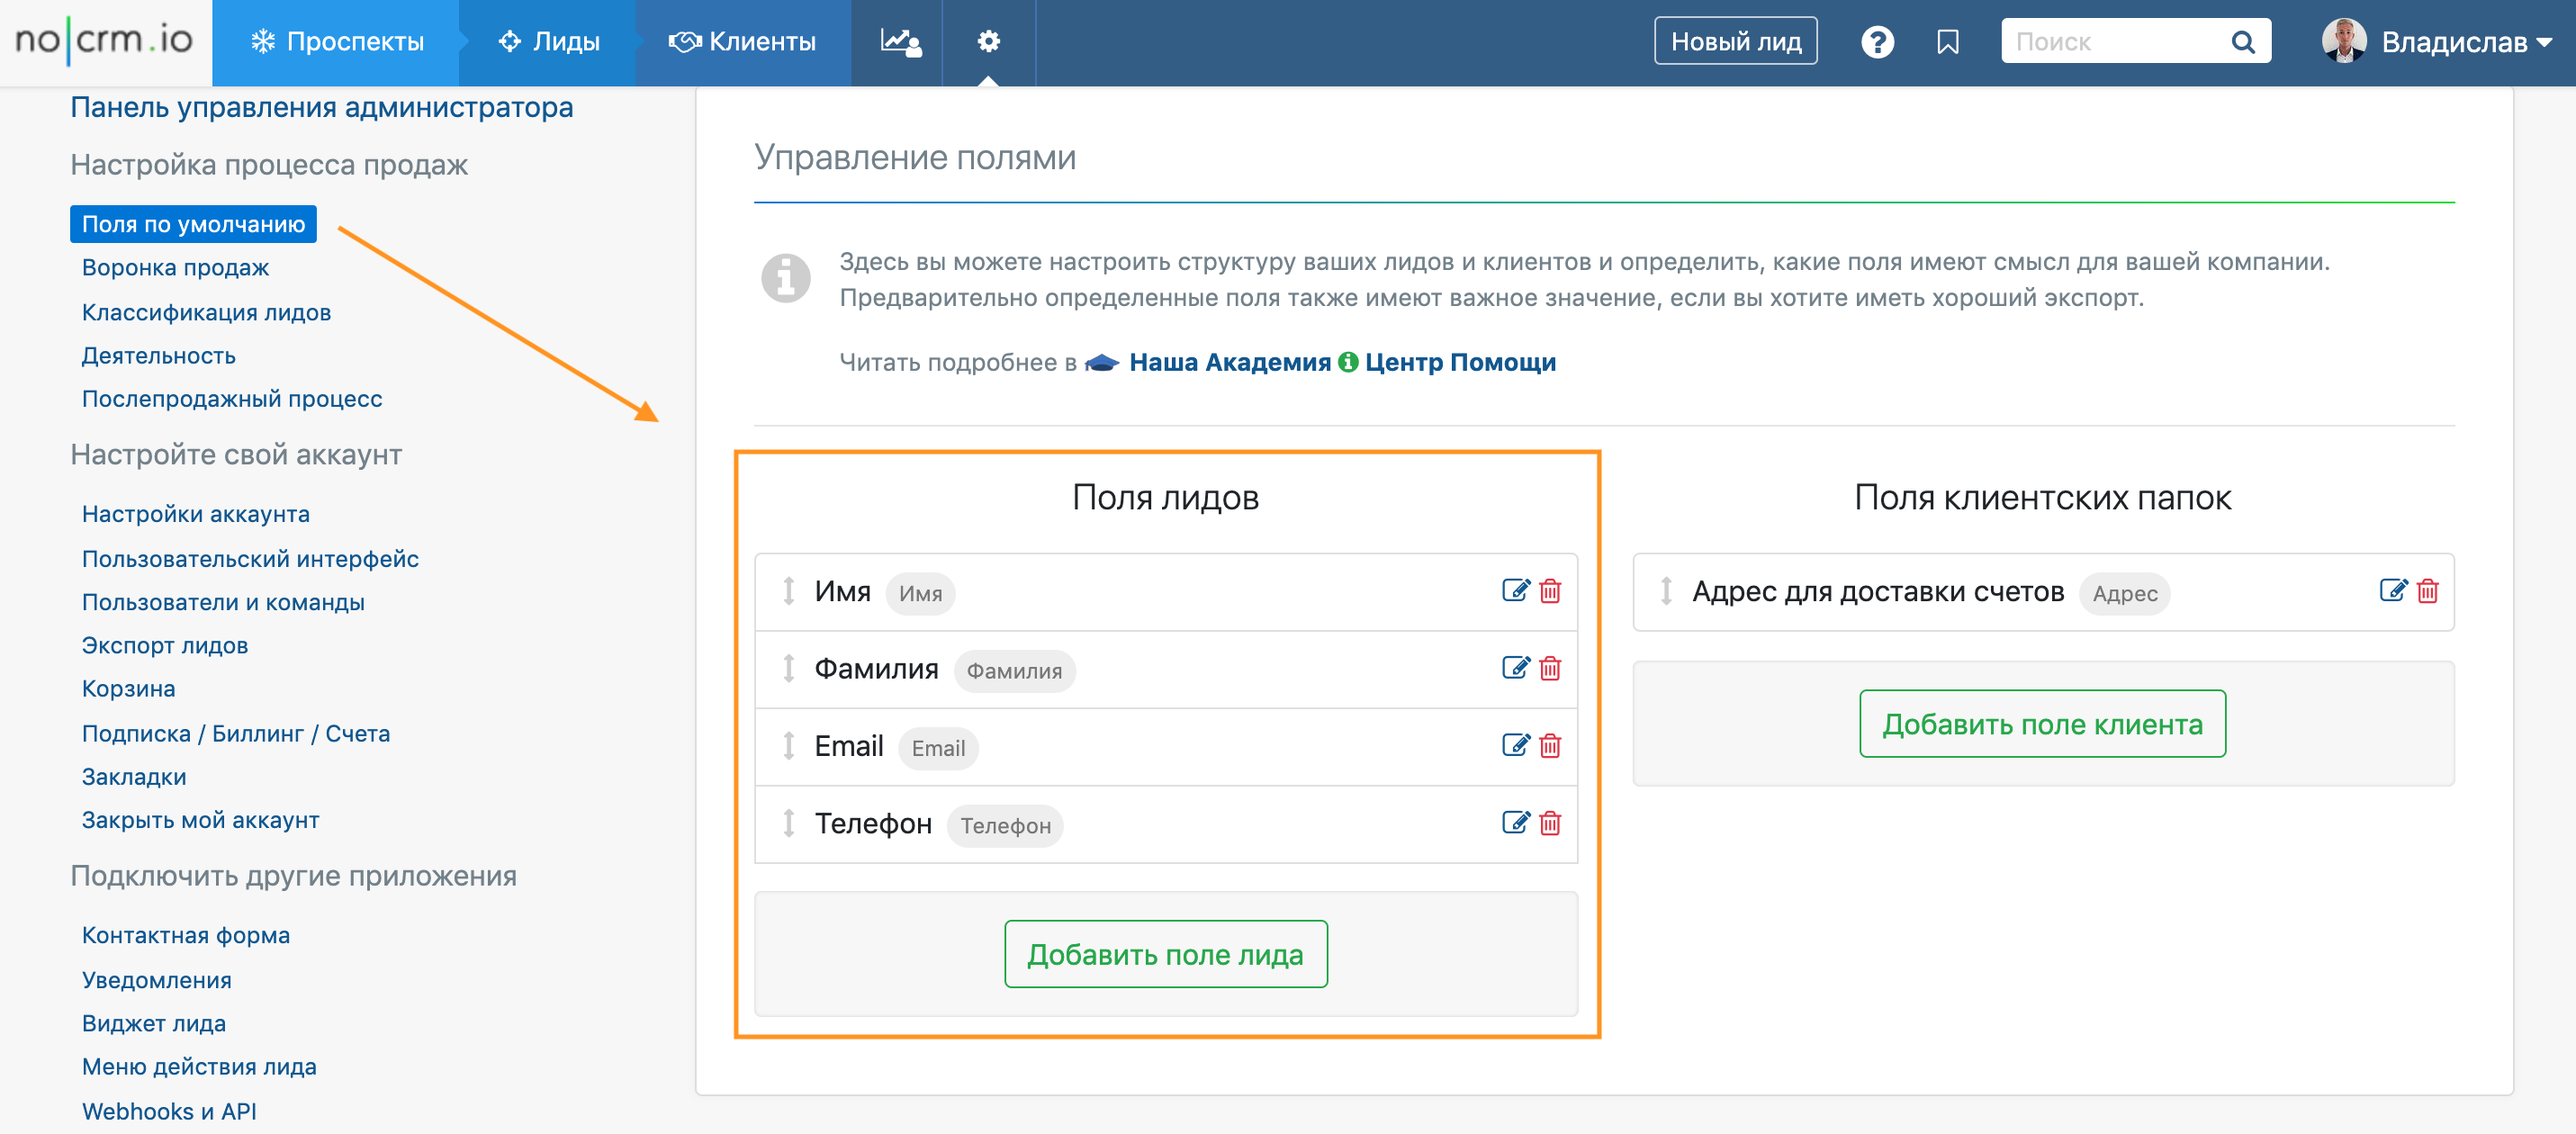
Task: Click into the Поиск search field
Action: [2110, 42]
